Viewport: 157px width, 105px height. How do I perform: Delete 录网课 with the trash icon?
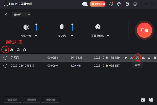[155, 58]
